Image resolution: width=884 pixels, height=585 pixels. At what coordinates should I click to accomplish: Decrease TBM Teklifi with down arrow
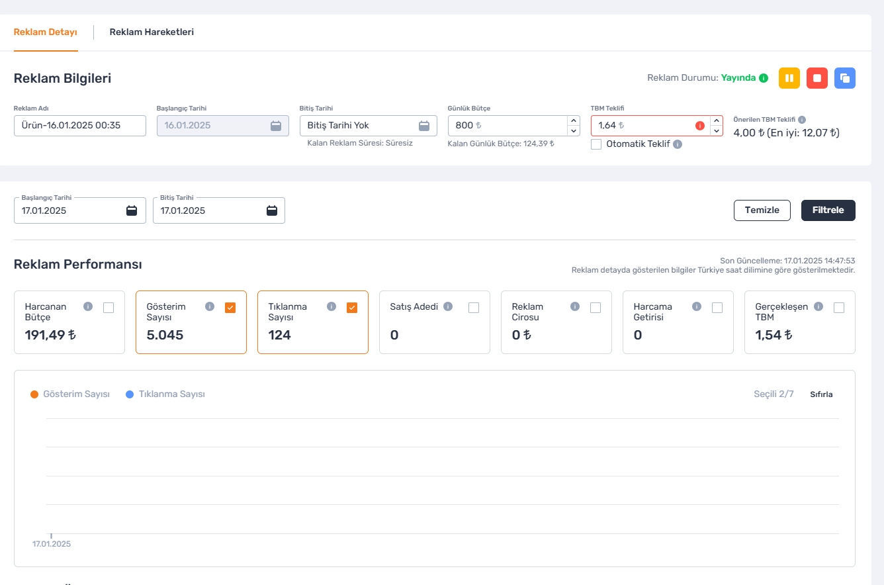717,131
